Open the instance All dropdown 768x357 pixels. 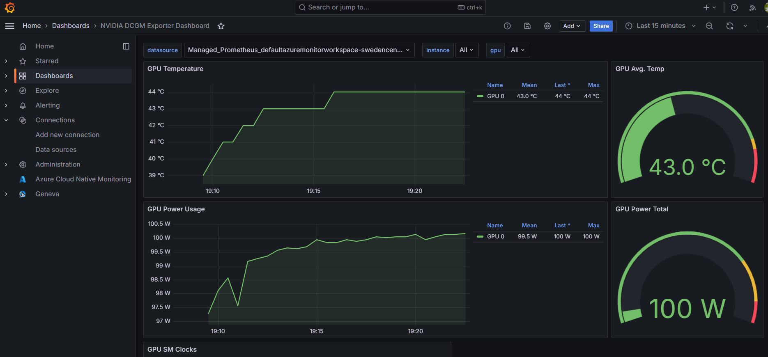point(467,50)
